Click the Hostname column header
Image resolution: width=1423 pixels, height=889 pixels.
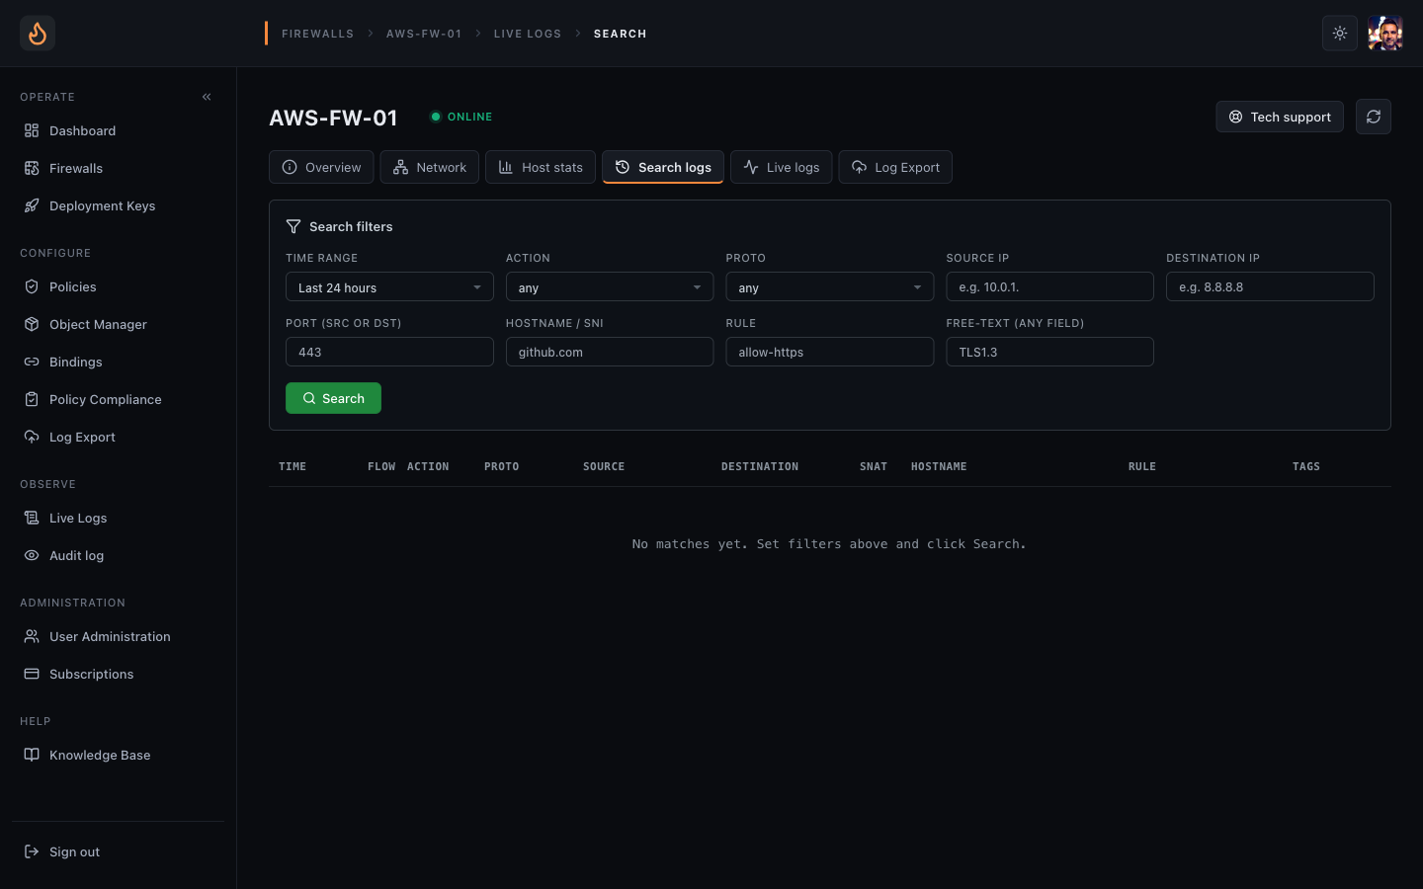click(x=939, y=466)
